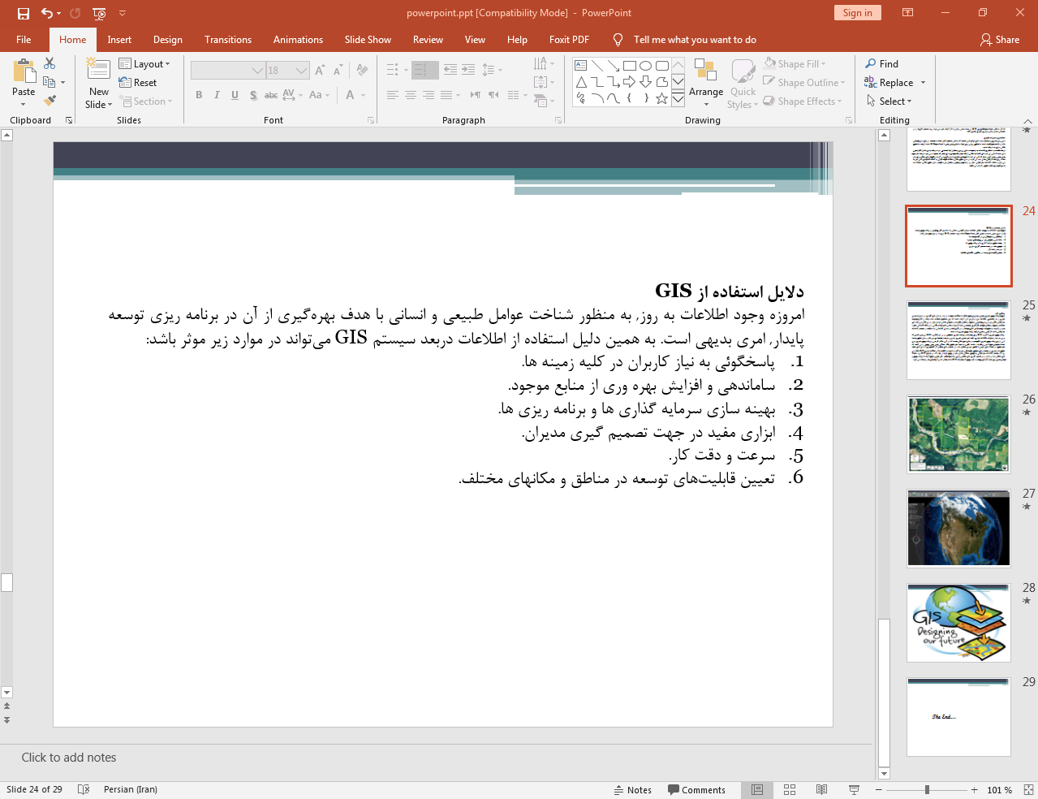Screen dimensions: 1038x799
Task: Open the font name dropdown
Action: point(258,71)
